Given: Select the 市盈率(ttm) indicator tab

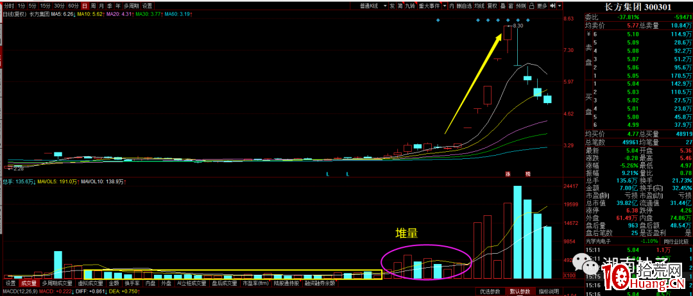Looking at the screenshot, I should pos(256,283).
